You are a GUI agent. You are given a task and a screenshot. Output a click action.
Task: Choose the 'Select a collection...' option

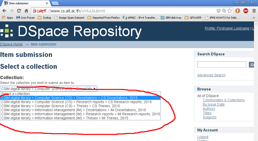tap(80, 94)
